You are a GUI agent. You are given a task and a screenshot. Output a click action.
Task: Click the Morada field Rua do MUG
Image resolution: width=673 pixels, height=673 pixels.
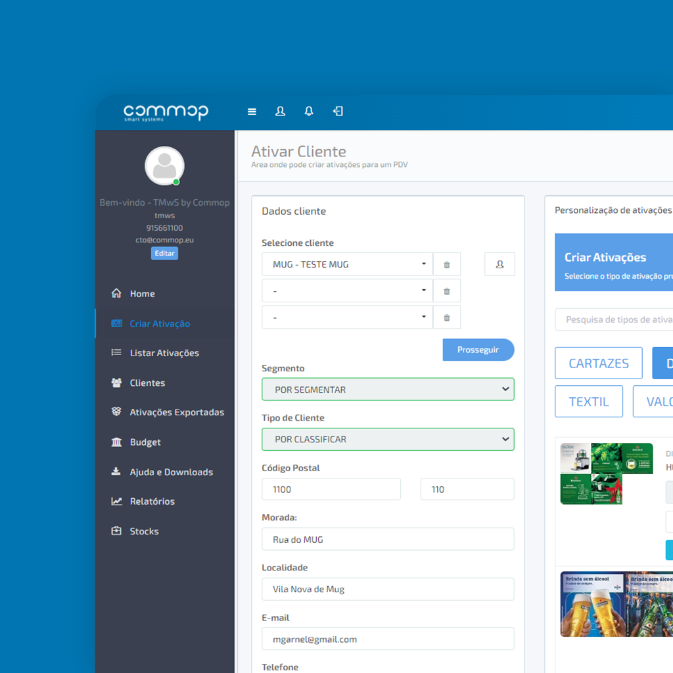388,539
